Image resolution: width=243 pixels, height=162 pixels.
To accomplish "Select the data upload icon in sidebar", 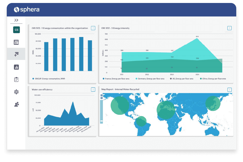I will [x=16, y=54].
